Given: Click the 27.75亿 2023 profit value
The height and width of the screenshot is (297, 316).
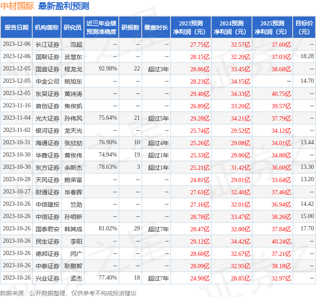Looking at the screenshot, I should click(x=200, y=45).
